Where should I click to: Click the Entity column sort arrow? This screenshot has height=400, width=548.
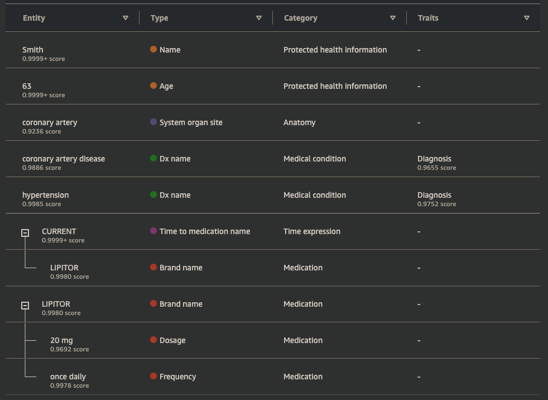tap(126, 18)
